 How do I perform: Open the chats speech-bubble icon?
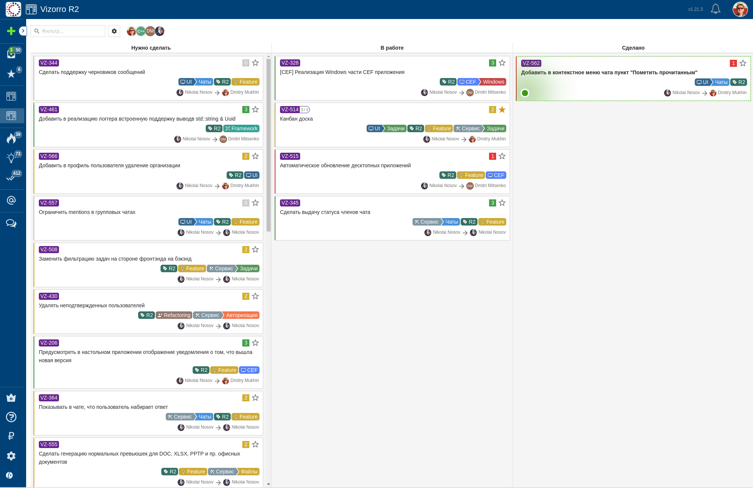11,223
